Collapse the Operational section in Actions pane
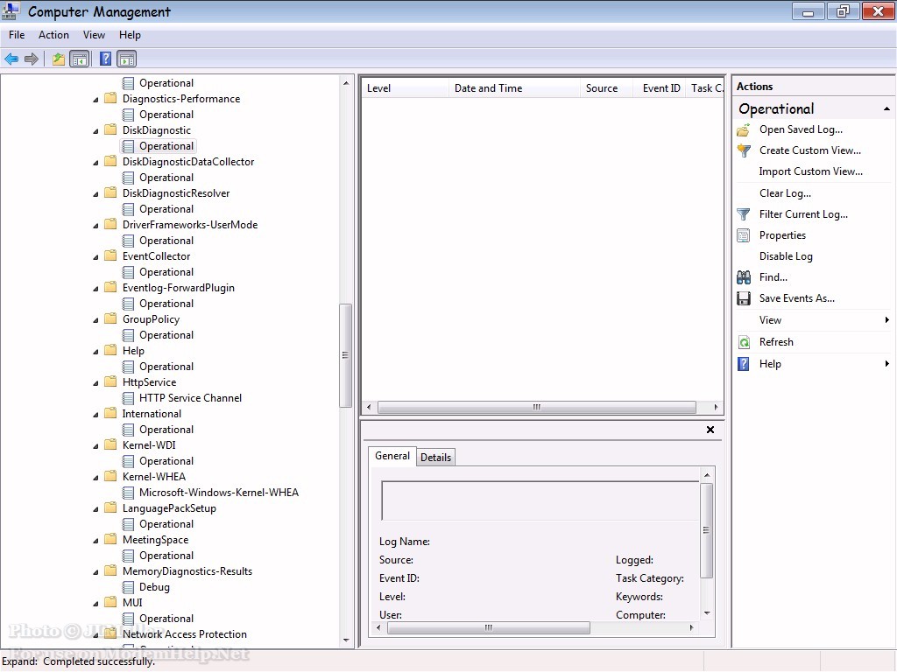This screenshot has width=897, height=672. tap(886, 108)
